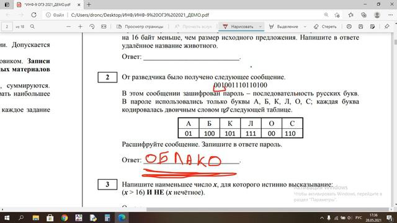397x223 pixels.
Task: Open Windows taskbar search
Action: pyautogui.click(x=21, y=217)
